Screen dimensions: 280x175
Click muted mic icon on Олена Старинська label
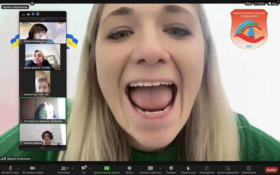click(x=22, y=41)
